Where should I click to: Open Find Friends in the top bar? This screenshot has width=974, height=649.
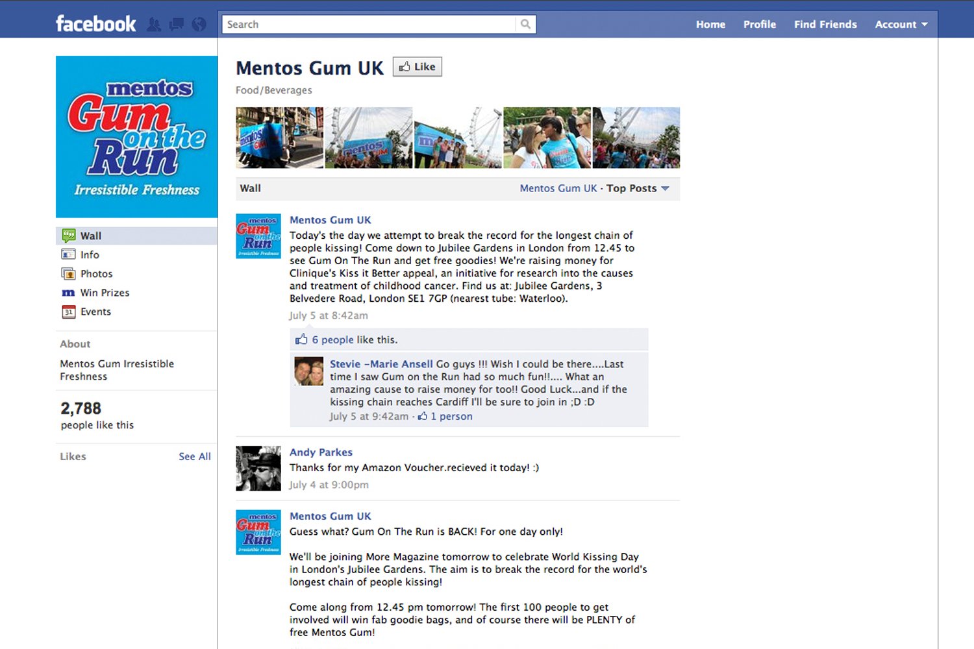[825, 24]
